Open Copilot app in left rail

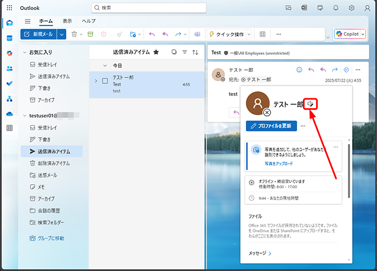(10, 53)
